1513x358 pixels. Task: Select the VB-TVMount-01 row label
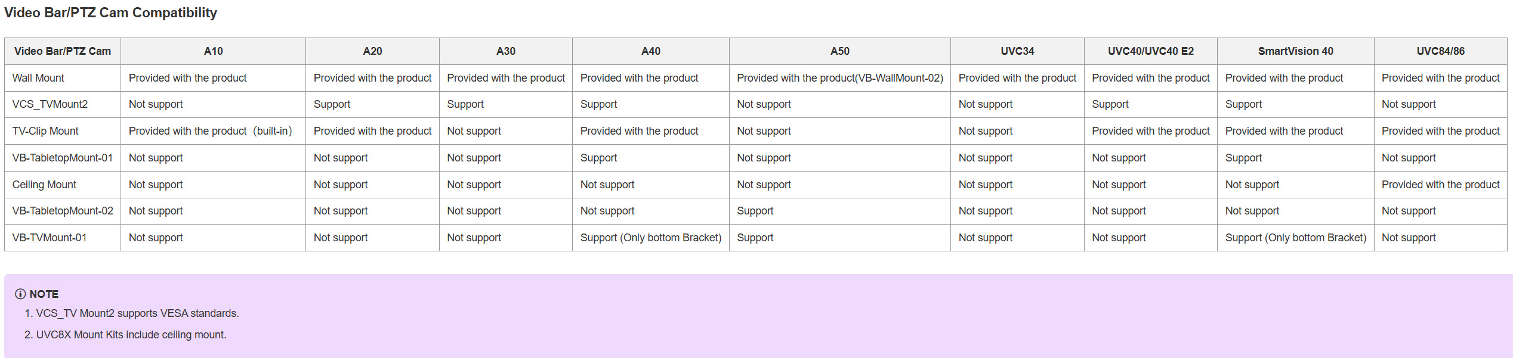50,238
